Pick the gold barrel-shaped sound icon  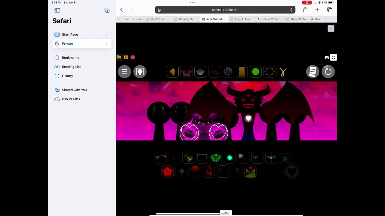pos(188,157)
